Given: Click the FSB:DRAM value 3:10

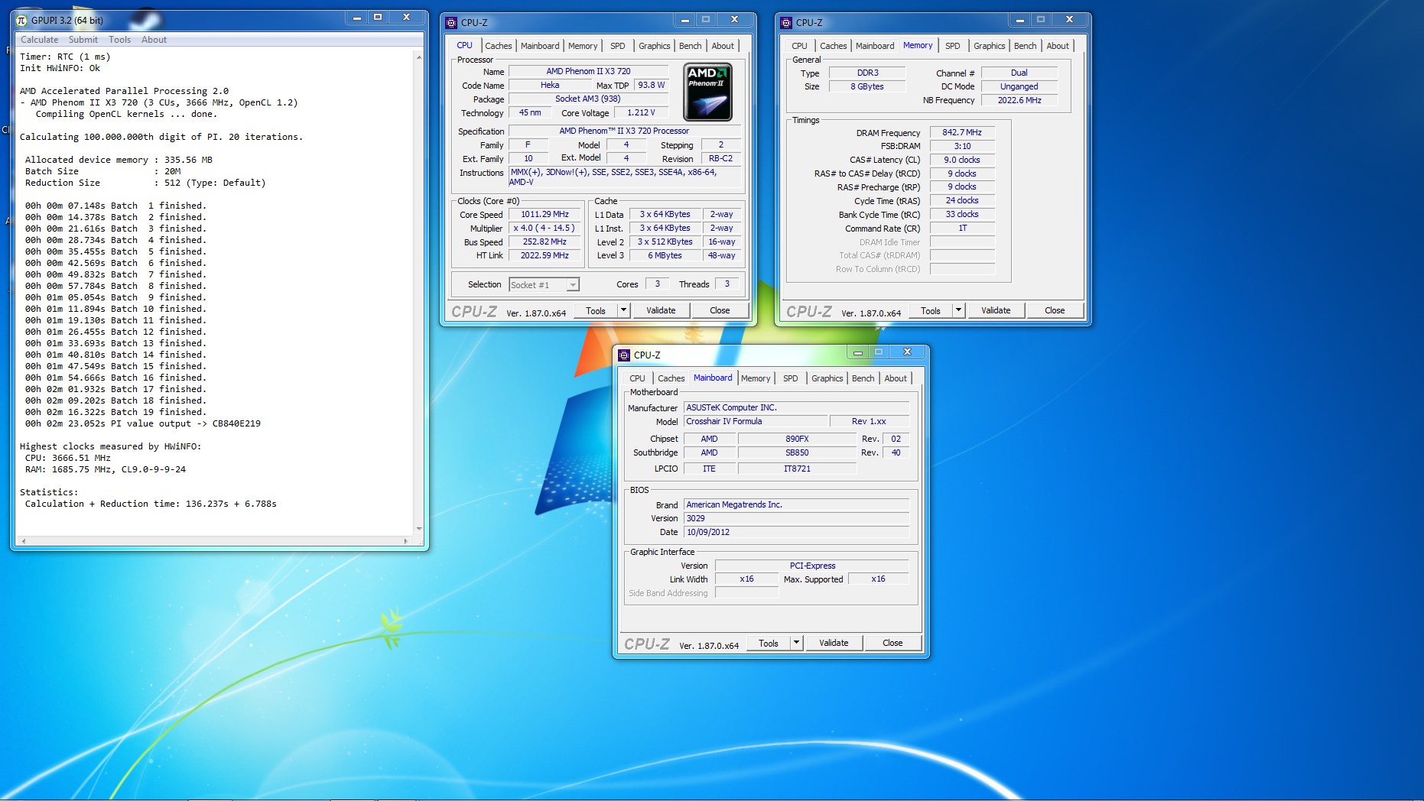Looking at the screenshot, I should click(x=962, y=146).
